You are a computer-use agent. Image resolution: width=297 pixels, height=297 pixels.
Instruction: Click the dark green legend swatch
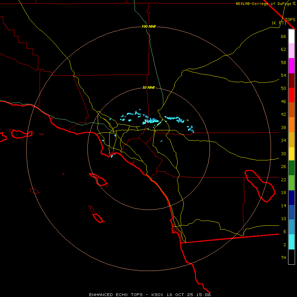pyautogui.click(x=291, y=168)
